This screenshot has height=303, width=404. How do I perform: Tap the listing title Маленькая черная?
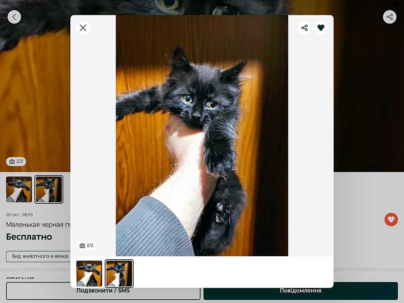point(38,225)
